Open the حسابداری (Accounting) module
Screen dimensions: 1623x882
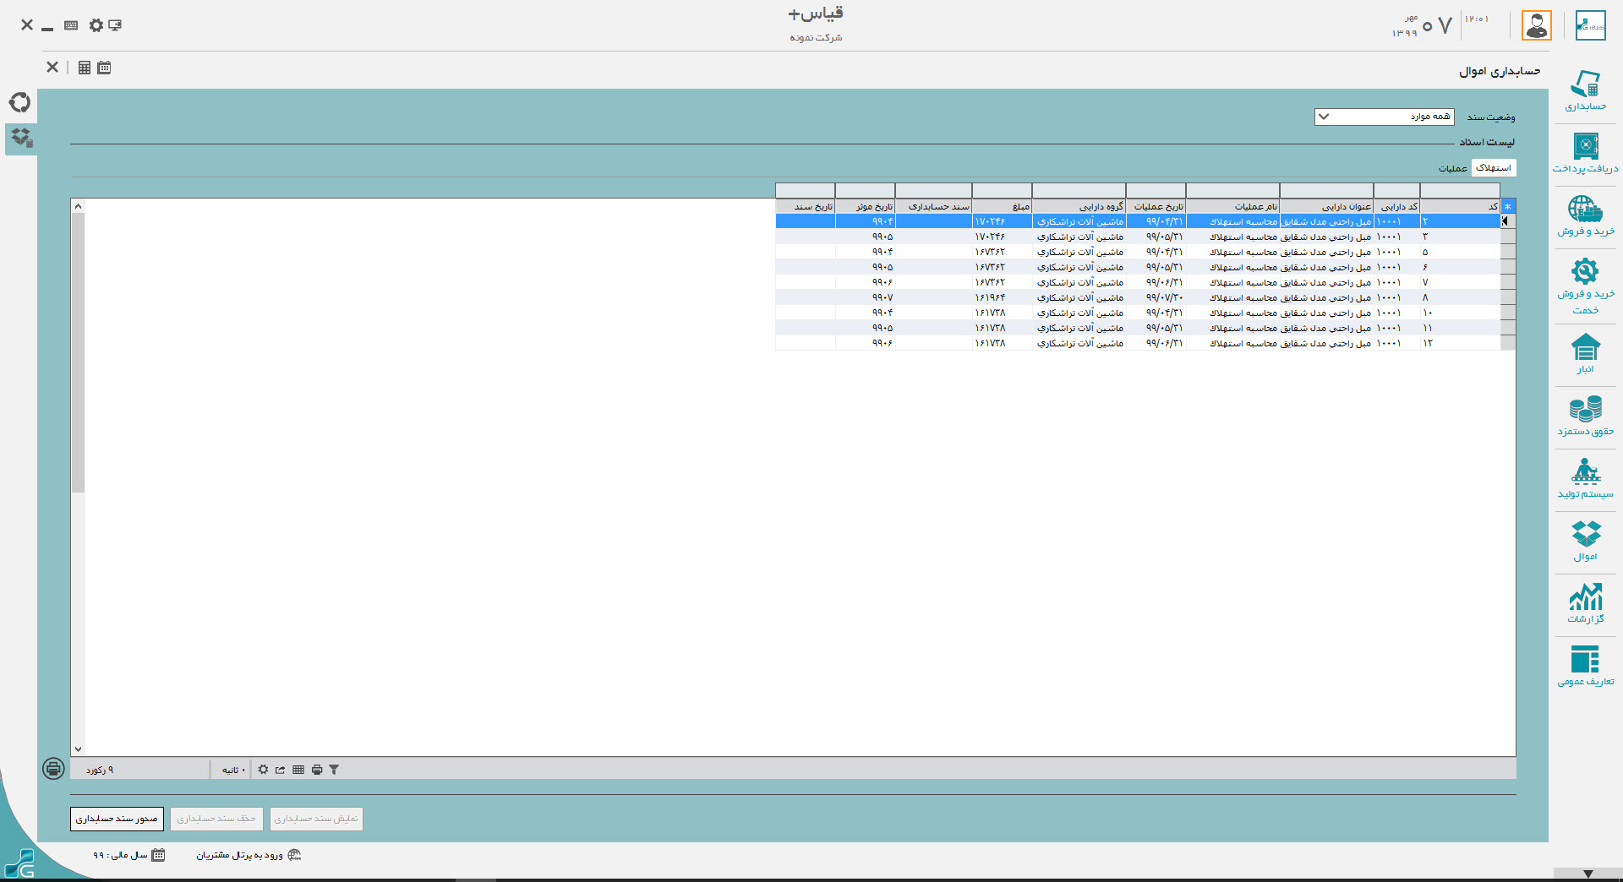1585,91
